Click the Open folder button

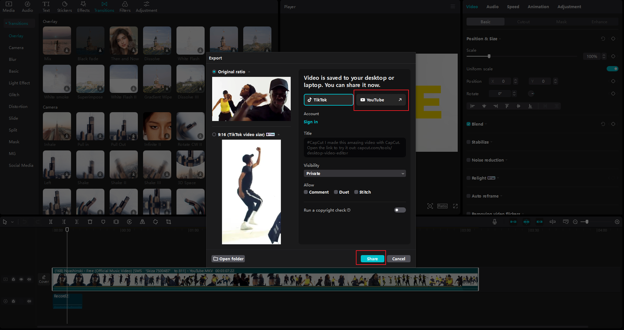click(x=228, y=259)
